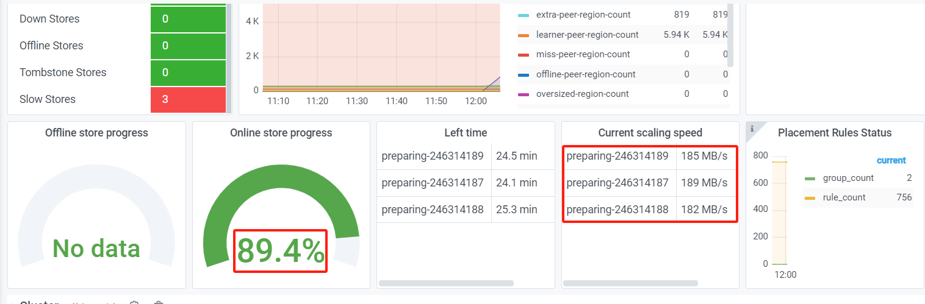Toggle the rule_count series in the legend
The width and height of the screenshot is (925, 304).
(x=844, y=197)
